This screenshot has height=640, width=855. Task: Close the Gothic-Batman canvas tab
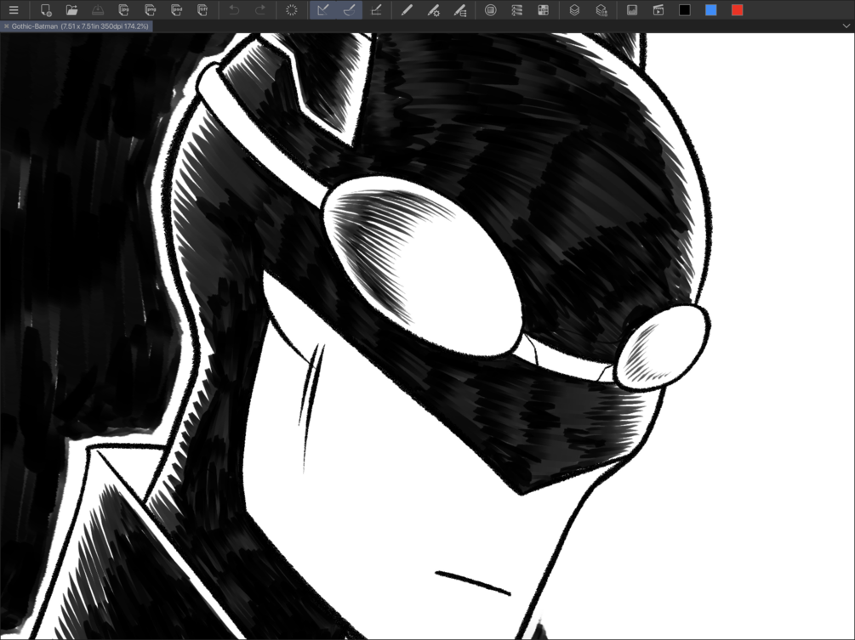point(6,26)
